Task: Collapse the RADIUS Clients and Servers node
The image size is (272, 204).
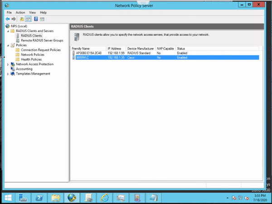Action: [7, 31]
